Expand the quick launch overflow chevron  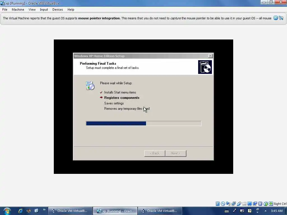(44, 210)
